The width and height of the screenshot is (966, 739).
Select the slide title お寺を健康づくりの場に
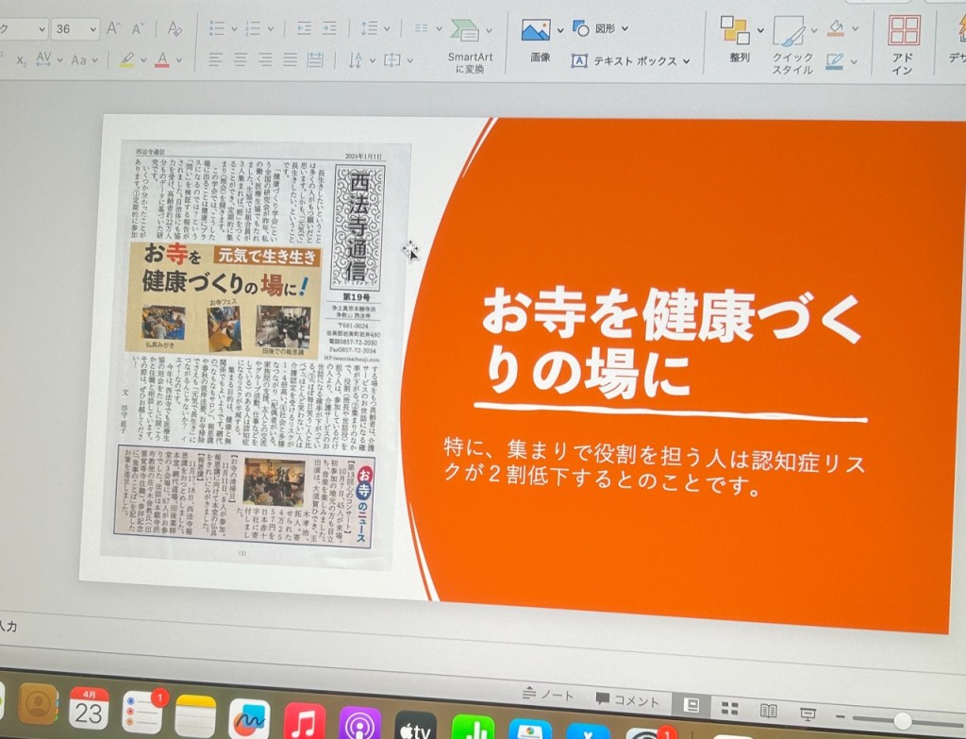[671, 344]
